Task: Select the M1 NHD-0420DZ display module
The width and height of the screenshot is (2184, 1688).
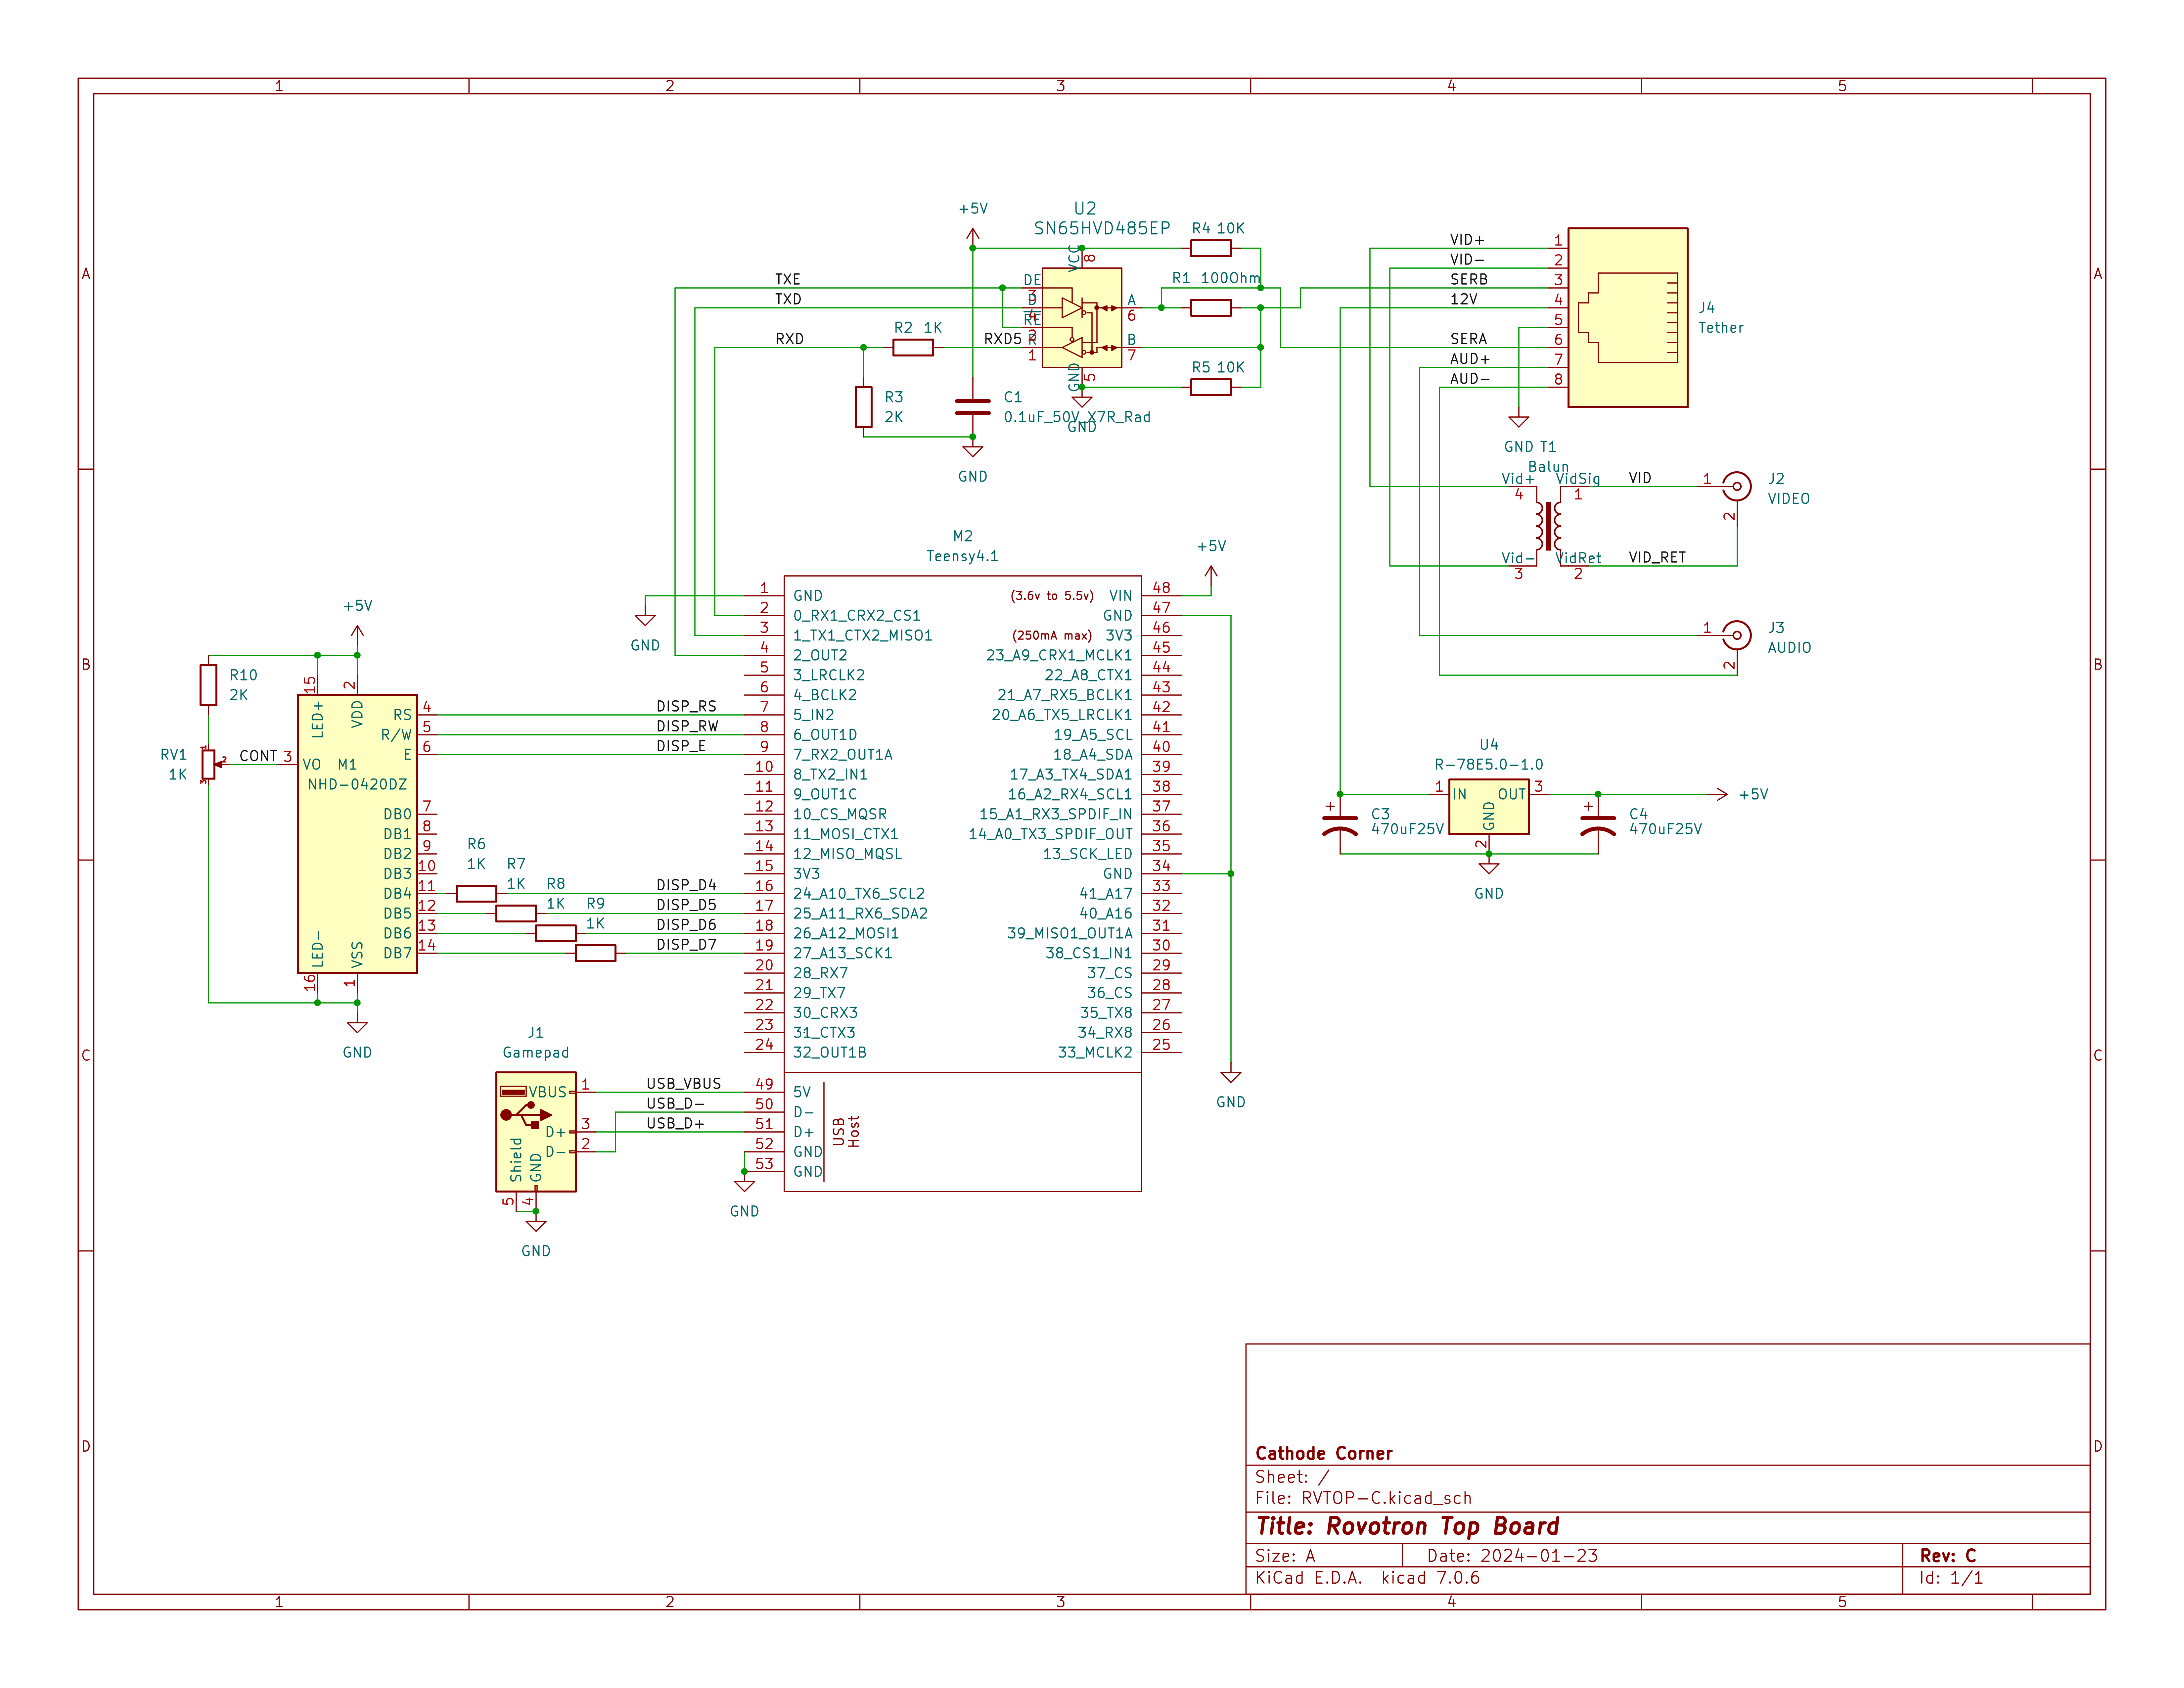Action: [x=357, y=834]
